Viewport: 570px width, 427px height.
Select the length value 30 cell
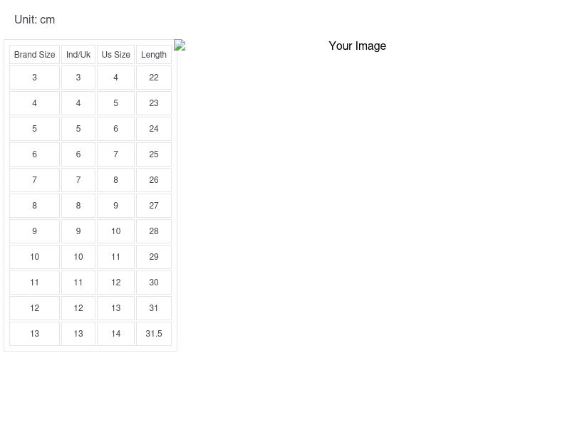coord(154,283)
